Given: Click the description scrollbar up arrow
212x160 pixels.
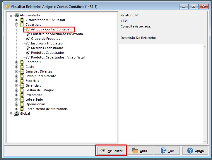Looking at the screenshot, I should pyautogui.click(x=205, y=47).
